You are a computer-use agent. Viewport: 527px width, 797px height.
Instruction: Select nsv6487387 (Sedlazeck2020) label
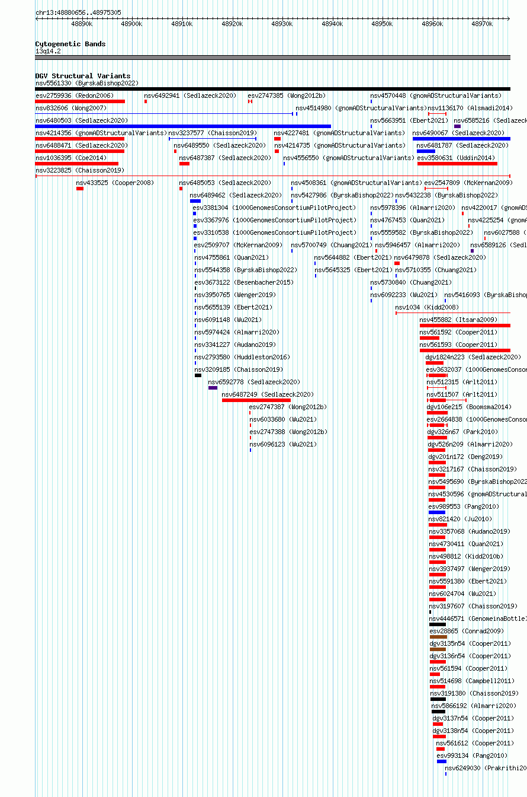[225, 158]
